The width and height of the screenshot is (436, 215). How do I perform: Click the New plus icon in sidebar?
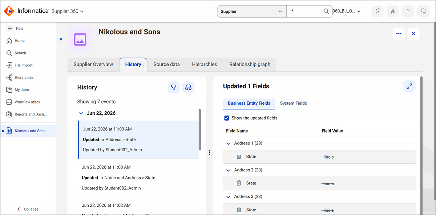(10, 28)
